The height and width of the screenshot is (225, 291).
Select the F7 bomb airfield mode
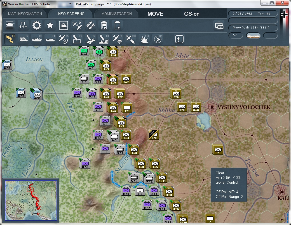point(90,39)
